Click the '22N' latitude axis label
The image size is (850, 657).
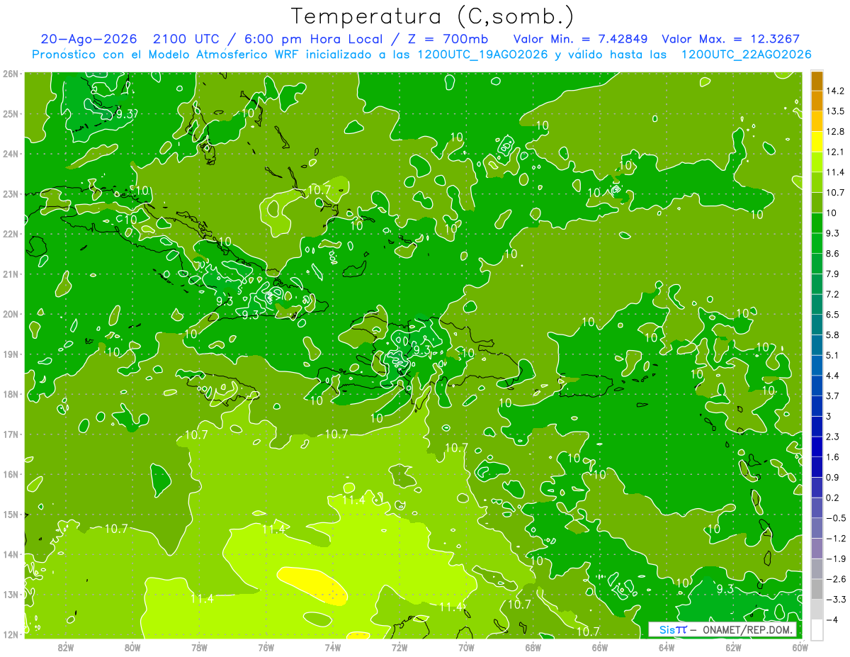(x=11, y=234)
